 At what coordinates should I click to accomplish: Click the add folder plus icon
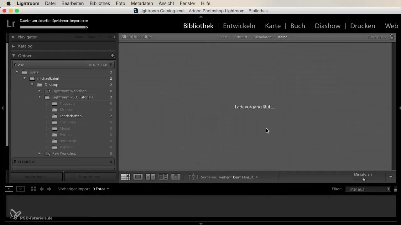(x=112, y=56)
